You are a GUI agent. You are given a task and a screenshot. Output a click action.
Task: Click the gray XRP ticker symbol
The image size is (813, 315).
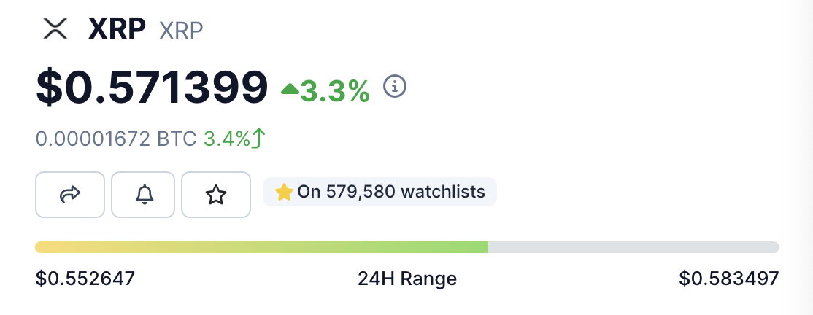181,31
